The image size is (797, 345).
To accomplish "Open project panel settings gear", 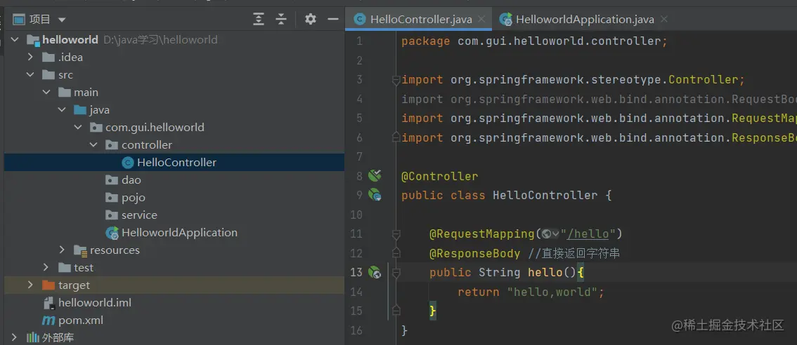I will (311, 19).
